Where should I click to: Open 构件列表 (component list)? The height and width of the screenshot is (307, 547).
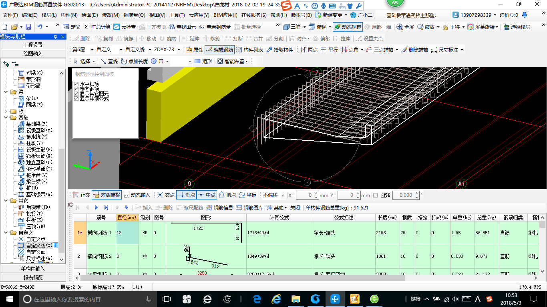click(x=249, y=50)
